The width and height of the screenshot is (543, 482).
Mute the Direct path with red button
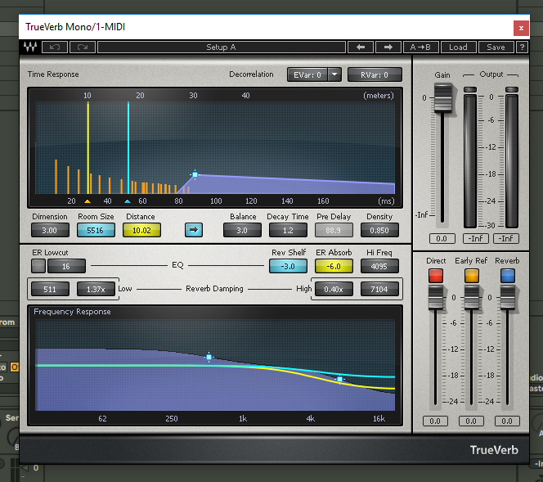point(436,276)
